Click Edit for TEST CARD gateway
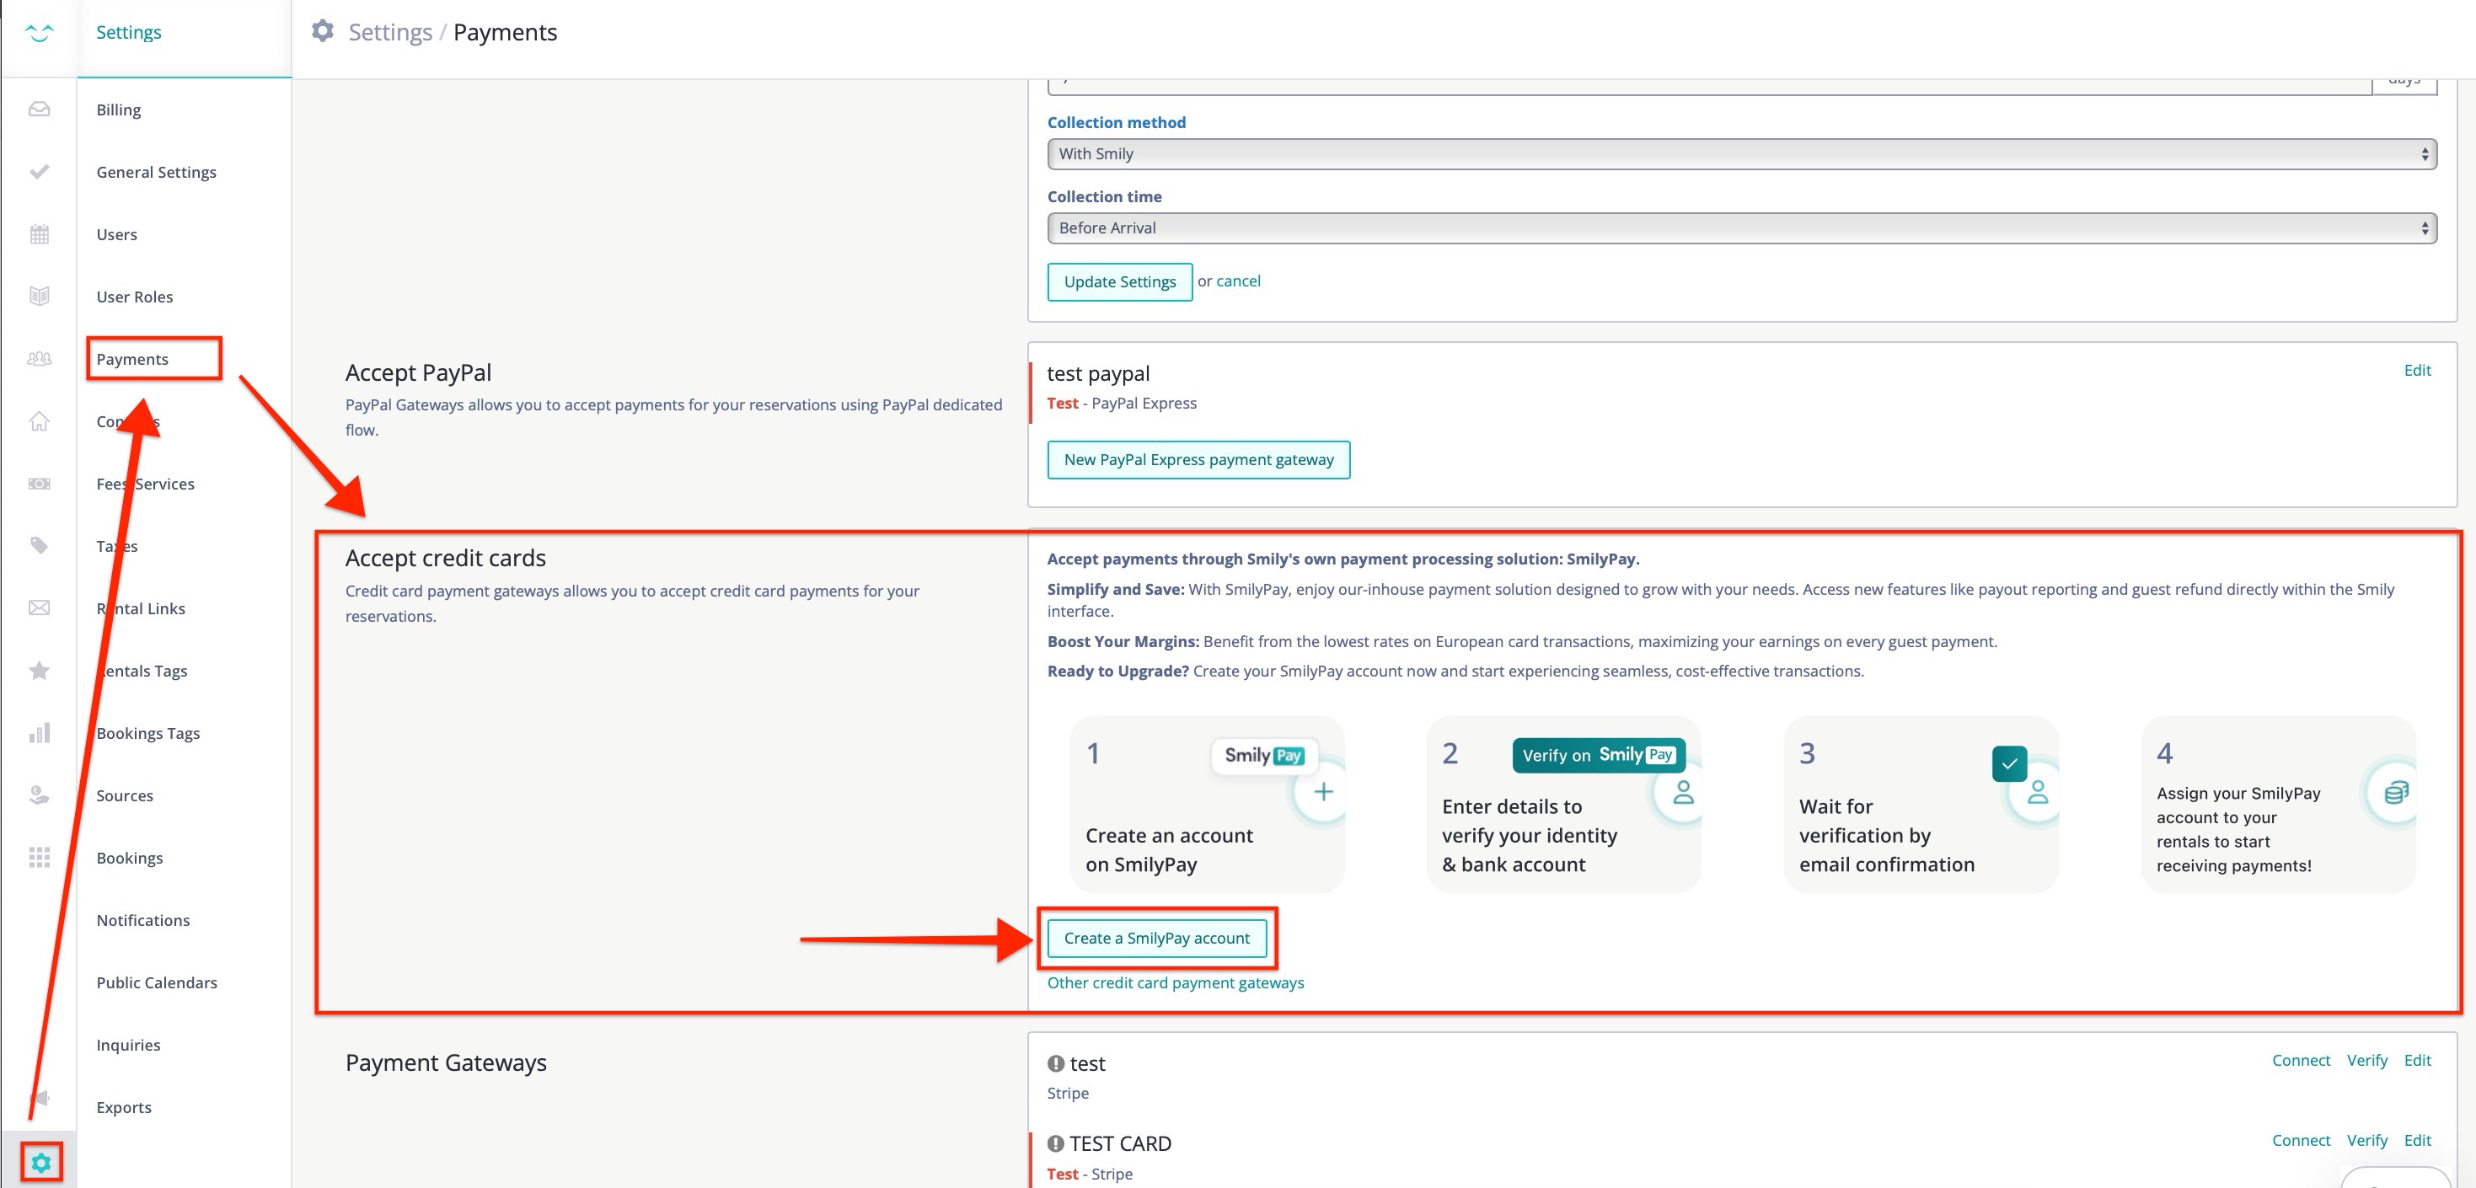The image size is (2476, 1188). click(2417, 1140)
